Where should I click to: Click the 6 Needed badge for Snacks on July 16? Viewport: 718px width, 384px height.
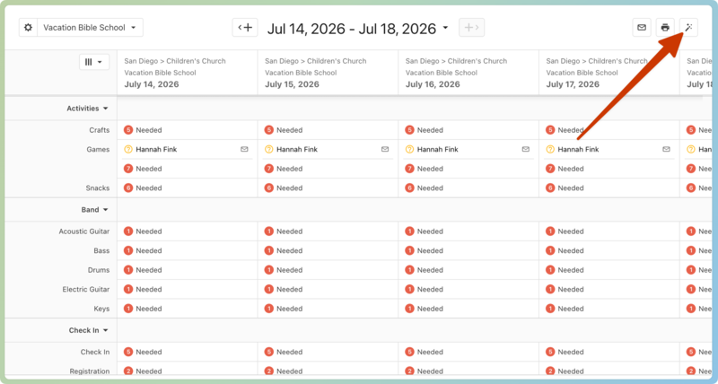click(409, 188)
